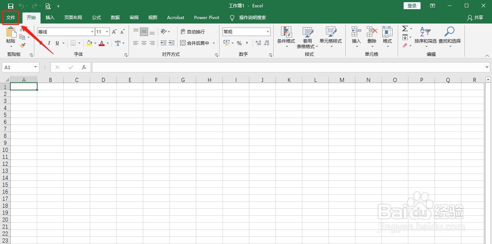Open Customize Quick Access Toolbar dropdown

(58, 6)
